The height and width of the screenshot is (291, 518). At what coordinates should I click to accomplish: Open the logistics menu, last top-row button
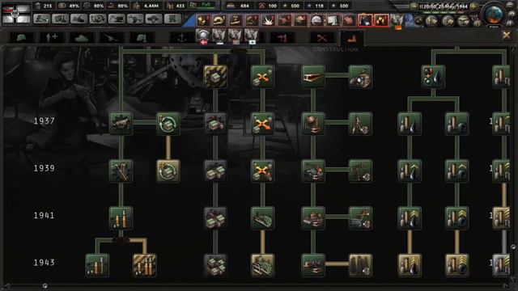click(x=172, y=19)
